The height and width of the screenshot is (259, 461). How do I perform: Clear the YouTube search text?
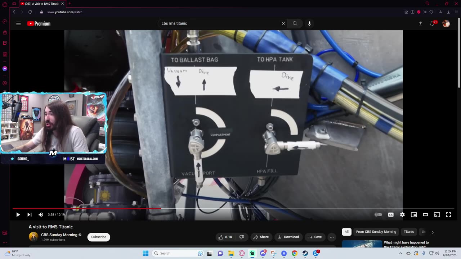[283, 23]
